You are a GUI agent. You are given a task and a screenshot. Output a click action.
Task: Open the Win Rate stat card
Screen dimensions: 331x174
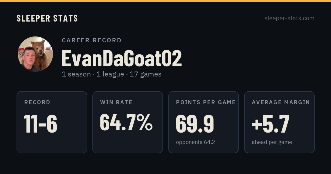[128, 122]
